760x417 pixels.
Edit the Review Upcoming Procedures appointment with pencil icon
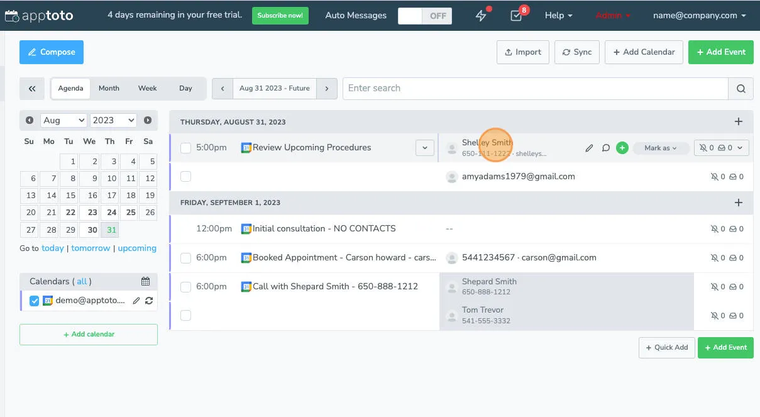[589, 147]
